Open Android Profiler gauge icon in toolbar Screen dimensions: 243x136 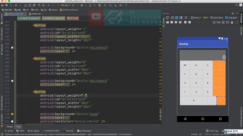click(121, 5)
